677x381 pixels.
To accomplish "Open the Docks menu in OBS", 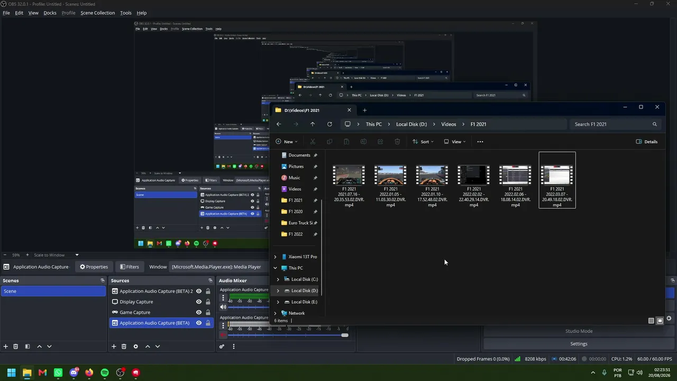I will [x=50, y=13].
